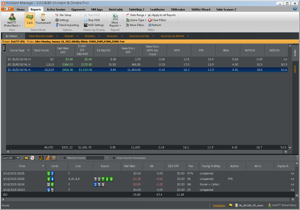Refresh the report
This screenshot has height=210, width=300.
point(155,25)
